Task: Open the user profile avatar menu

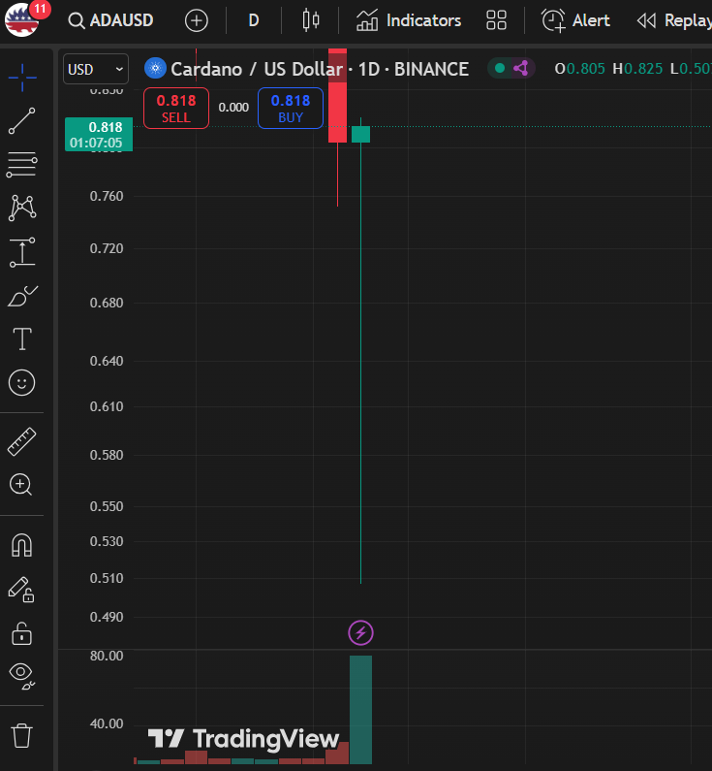Action: (x=20, y=20)
